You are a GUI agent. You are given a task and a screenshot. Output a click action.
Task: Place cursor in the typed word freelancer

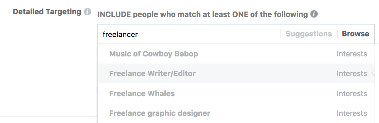click(120, 34)
